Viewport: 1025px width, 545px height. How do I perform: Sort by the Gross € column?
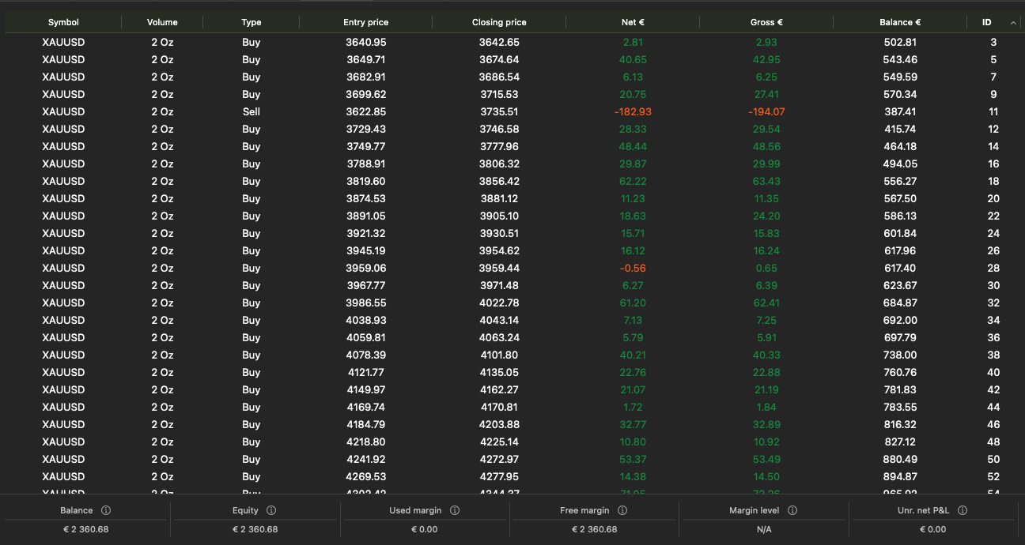tap(766, 22)
